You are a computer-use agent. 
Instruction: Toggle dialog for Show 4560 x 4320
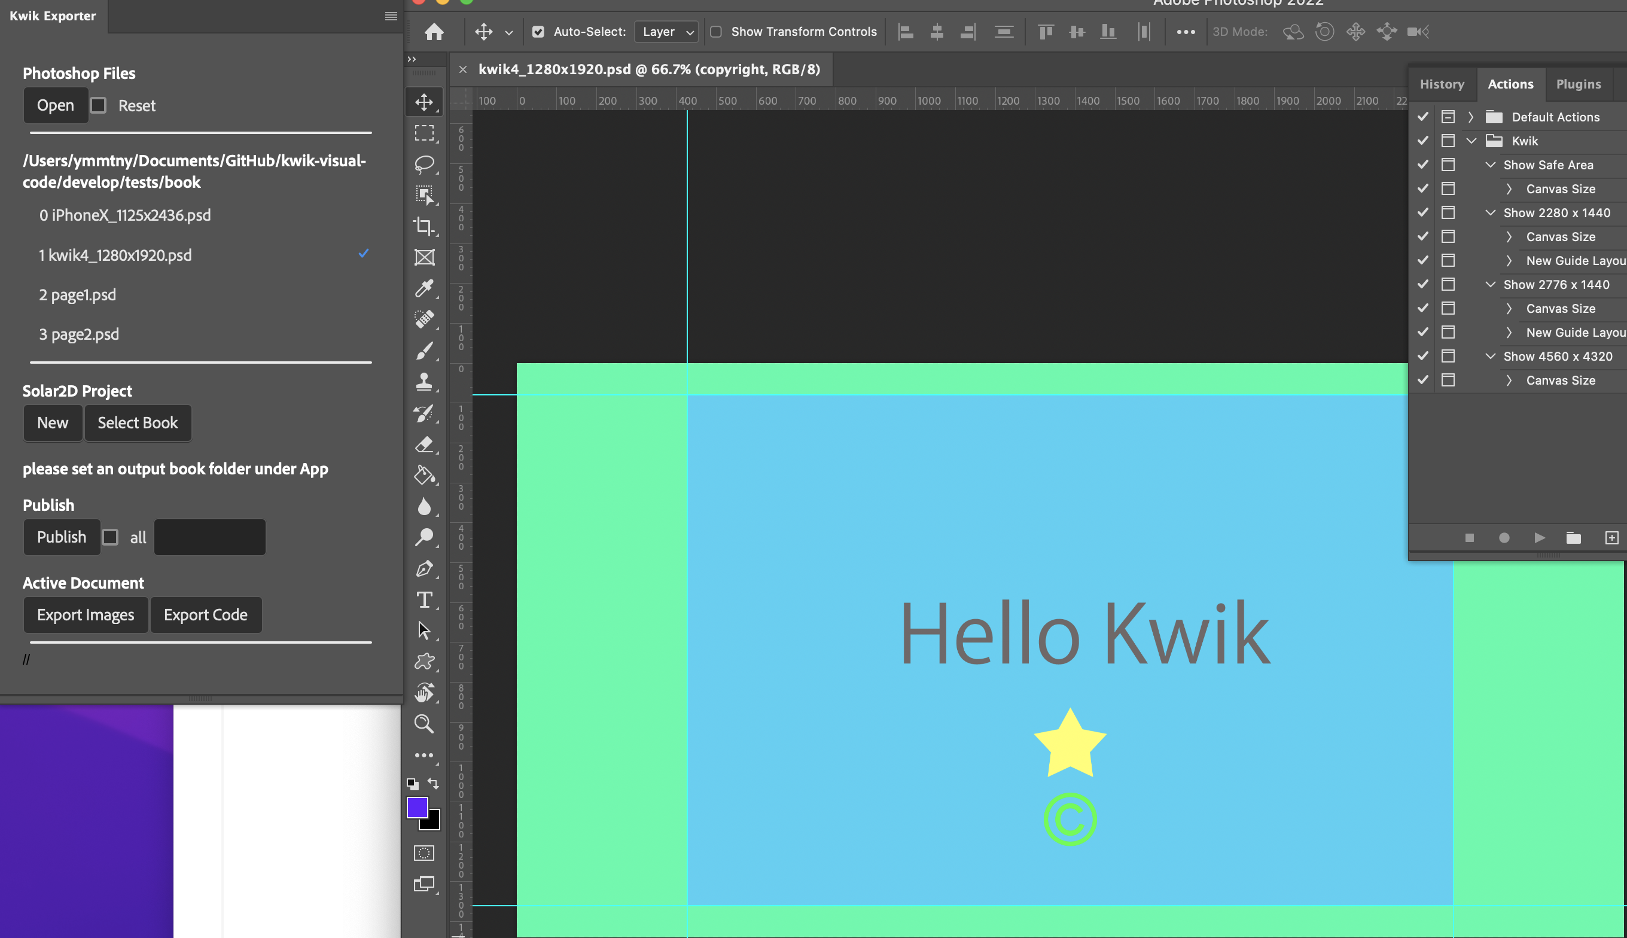point(1448,355)
